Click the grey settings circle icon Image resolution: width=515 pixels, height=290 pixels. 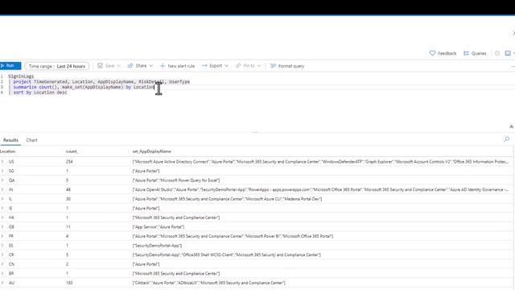pos(497,53)
